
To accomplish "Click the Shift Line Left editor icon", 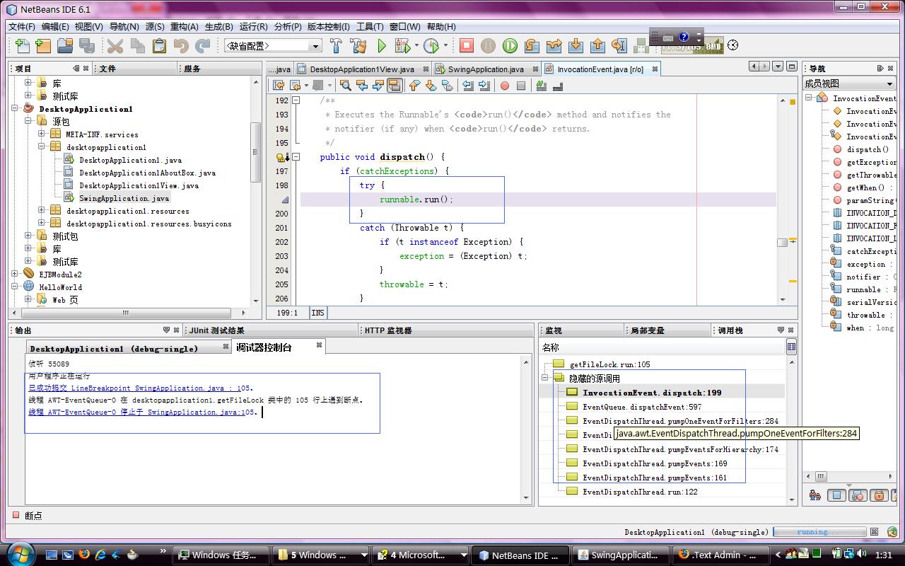I will coord(468,86).
